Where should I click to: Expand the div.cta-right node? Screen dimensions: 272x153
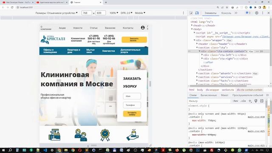coord(202,59)
